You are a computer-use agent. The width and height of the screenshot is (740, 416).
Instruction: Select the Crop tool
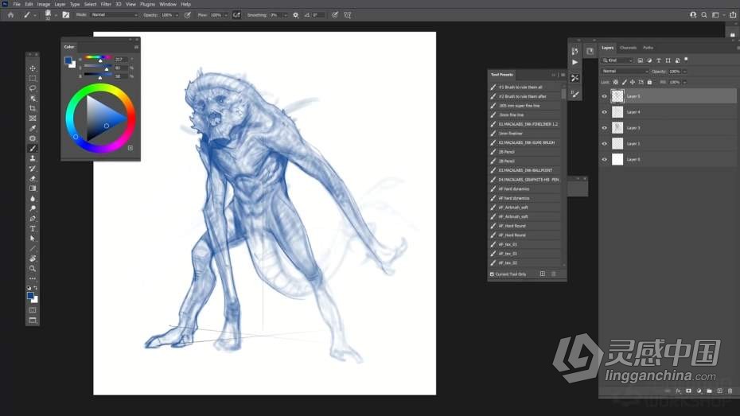coord(33,108)
